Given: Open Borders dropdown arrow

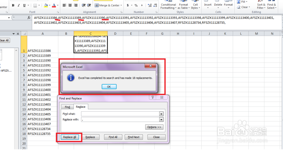Looking at the screenshot, I should (39, 5).
